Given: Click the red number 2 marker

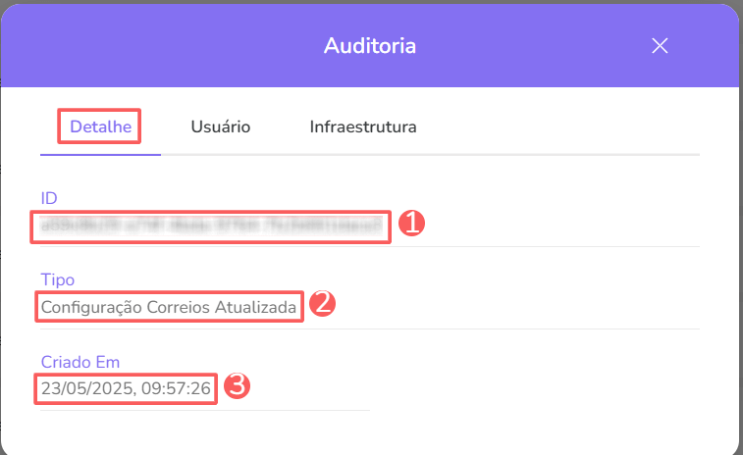Looking at the screenshot, I should (x=323, y=304).
